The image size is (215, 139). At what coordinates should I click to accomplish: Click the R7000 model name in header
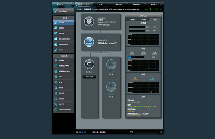coord(60,5)
